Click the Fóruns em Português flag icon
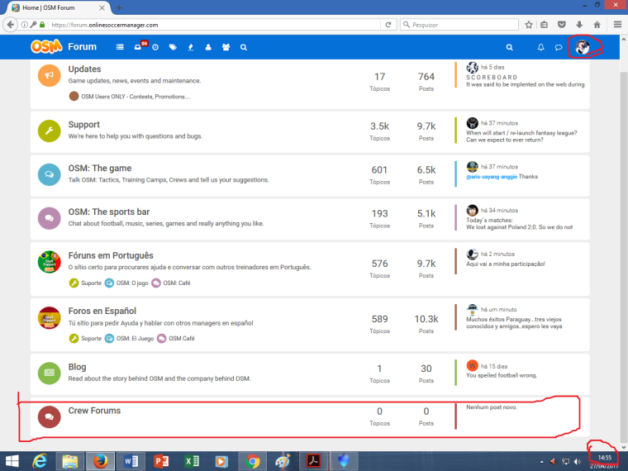Viewport: 628px width, 471px height. (x=50, y=262)
